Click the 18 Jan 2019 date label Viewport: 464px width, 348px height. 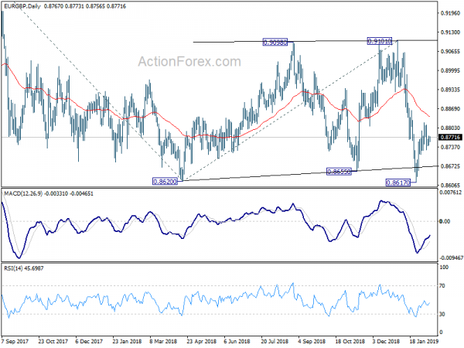(424, 341)
